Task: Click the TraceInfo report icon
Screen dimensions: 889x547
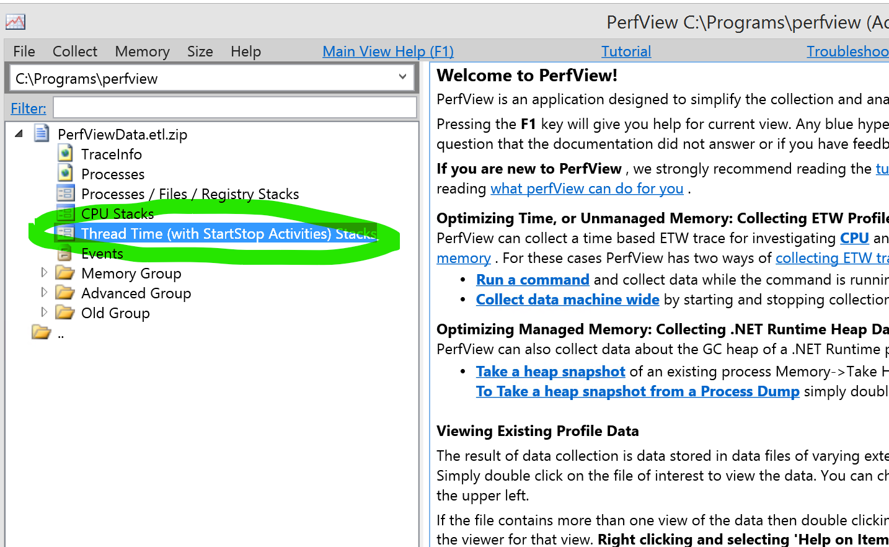Action: 65,153
